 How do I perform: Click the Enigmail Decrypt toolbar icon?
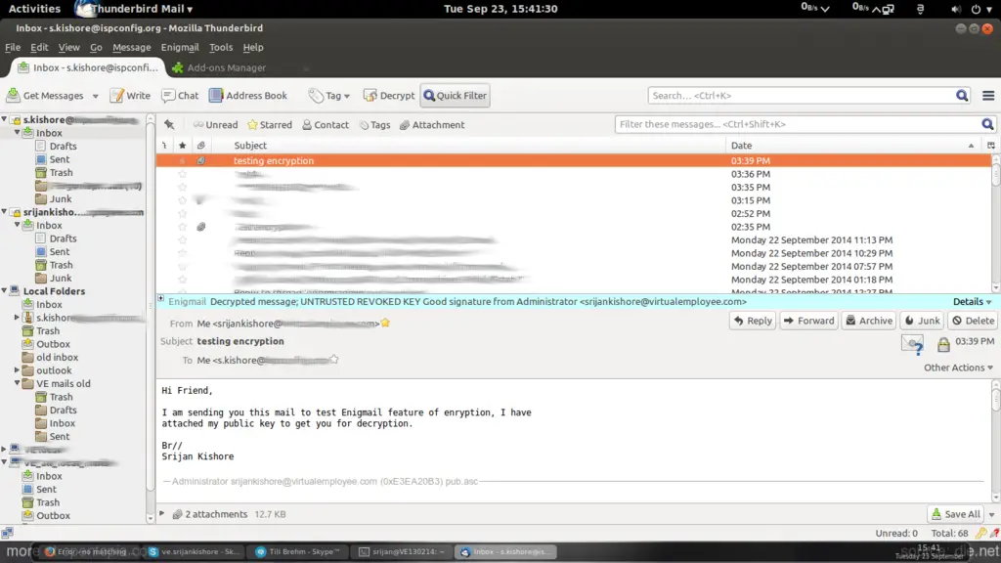coord(370,95)
